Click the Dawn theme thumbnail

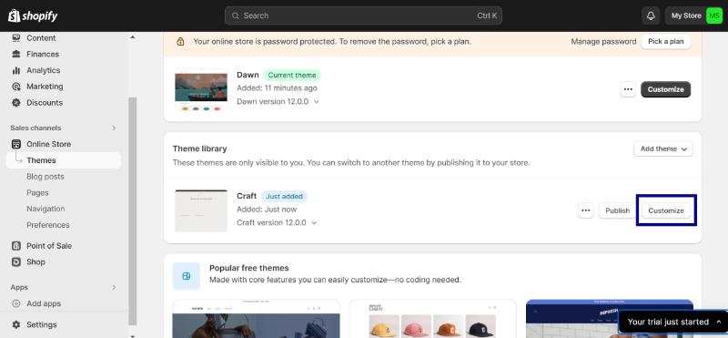point(201,90)
